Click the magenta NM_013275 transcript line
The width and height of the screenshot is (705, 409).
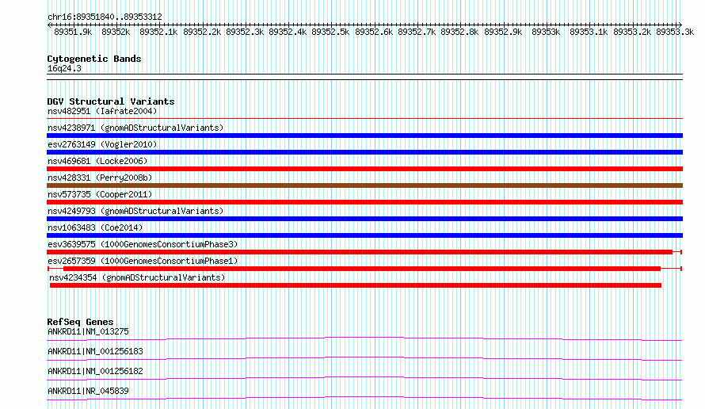pos(364,338)
